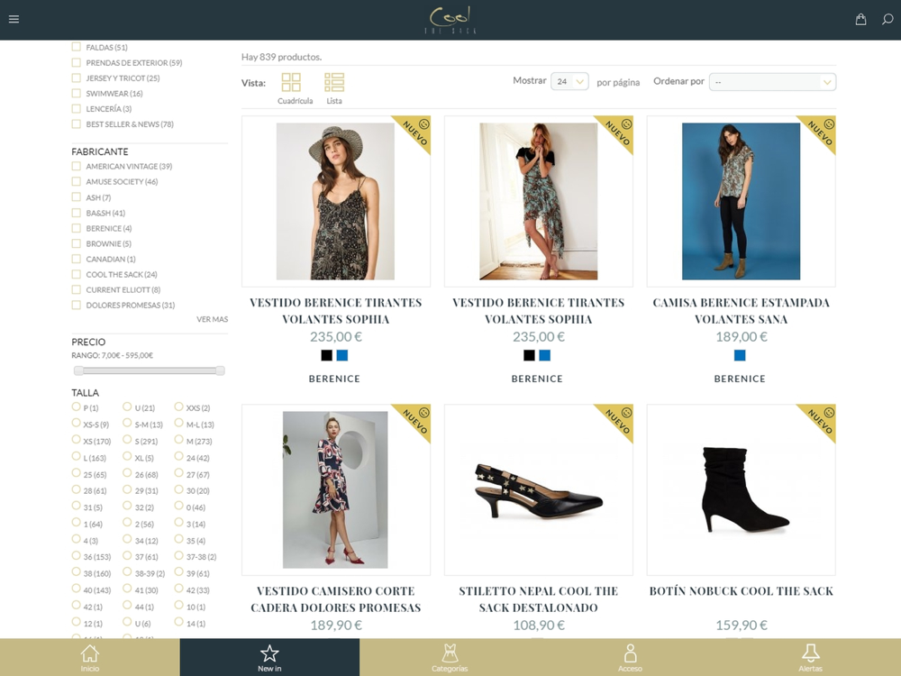Open BOTÍN NOBUCK COOL THE SACK title
Image resolution: width=901 pixels, height=676 pixels.
pos(741,591)
